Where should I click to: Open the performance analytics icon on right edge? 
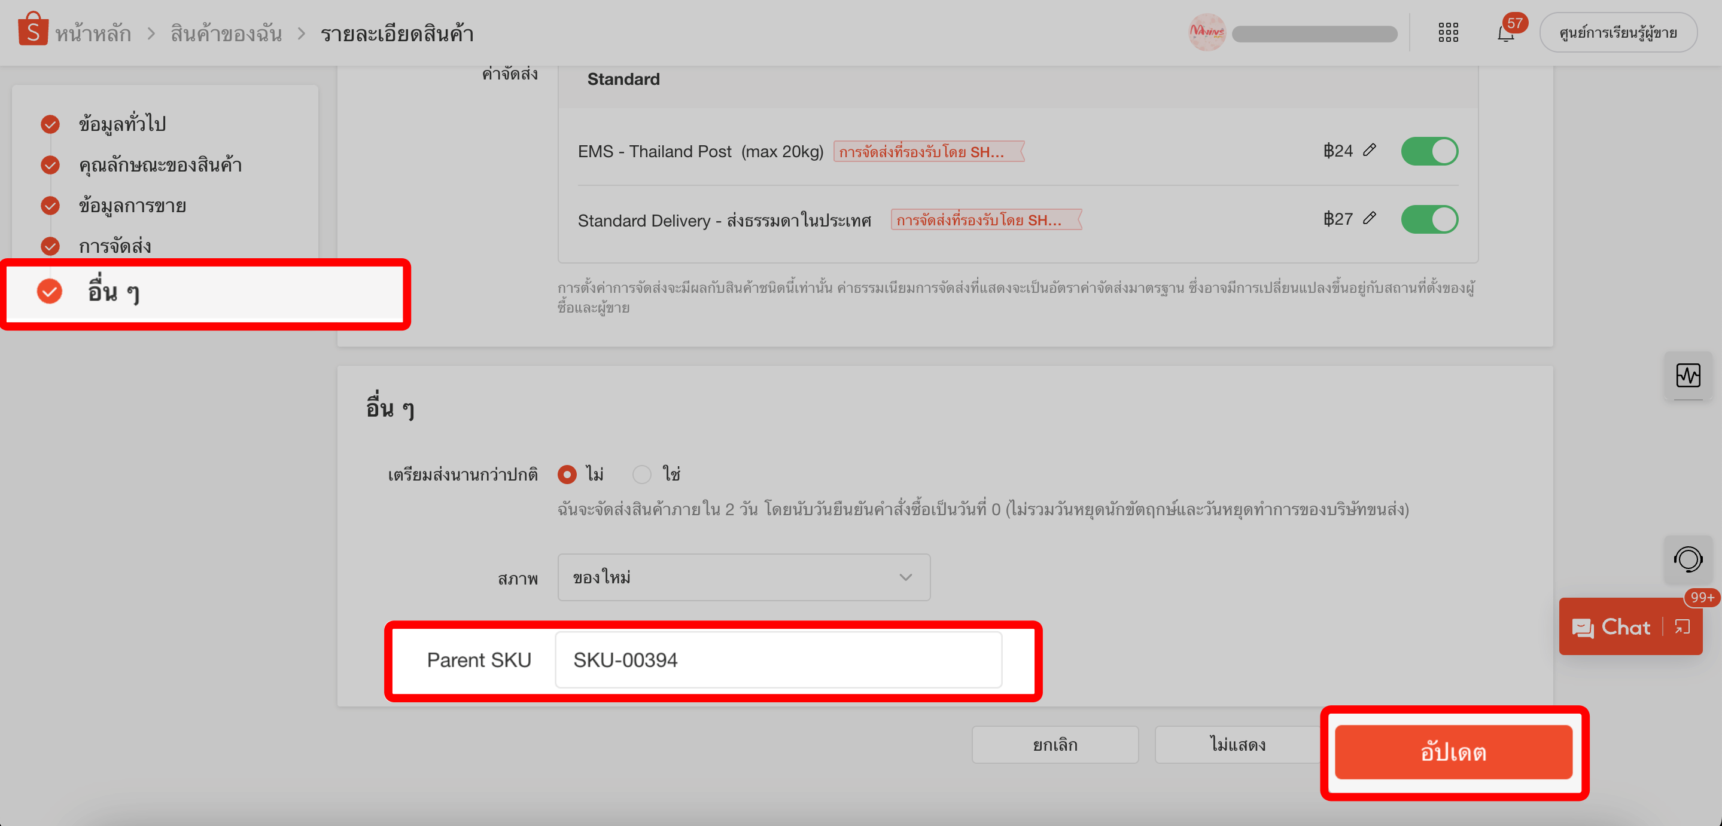[1688, 375]
